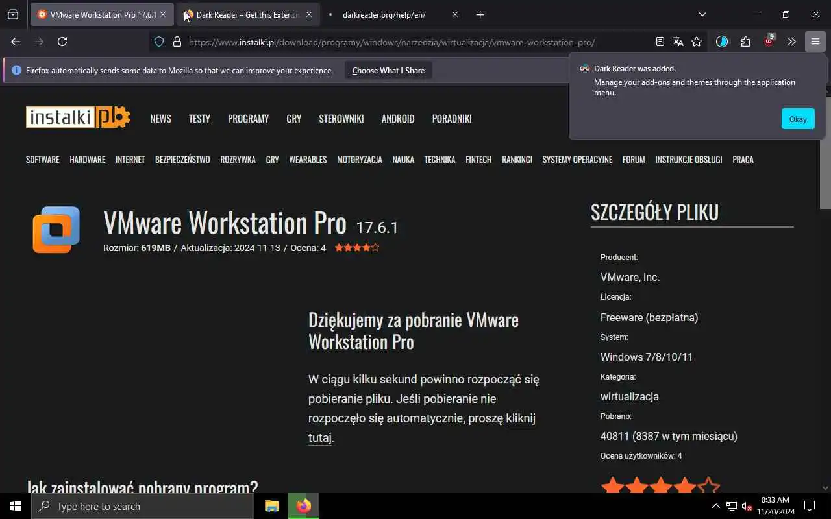The image size is (831, 519).
Task: Open the Firefox application menu
Action: 815,42
